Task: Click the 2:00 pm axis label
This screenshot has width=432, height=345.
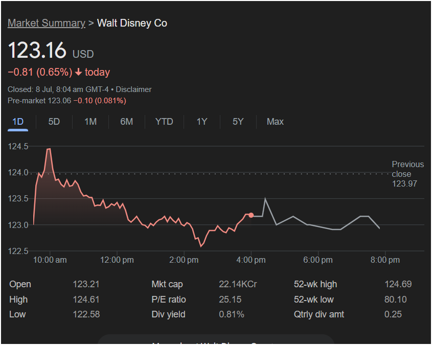Action: pyautogui.click(x=184, y=260)
